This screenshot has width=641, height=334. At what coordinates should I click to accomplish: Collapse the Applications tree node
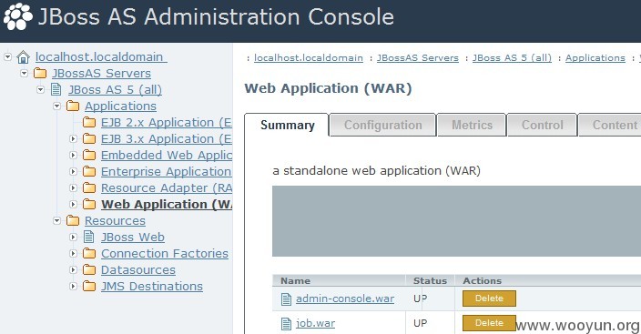(56, 106)
